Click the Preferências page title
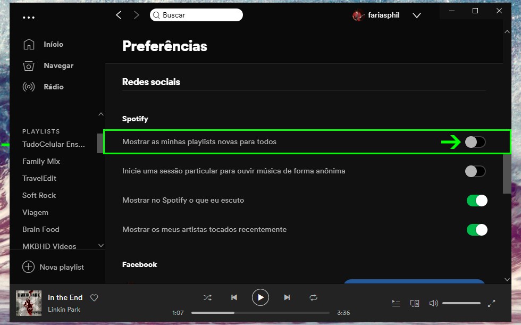 click(165, 46)
